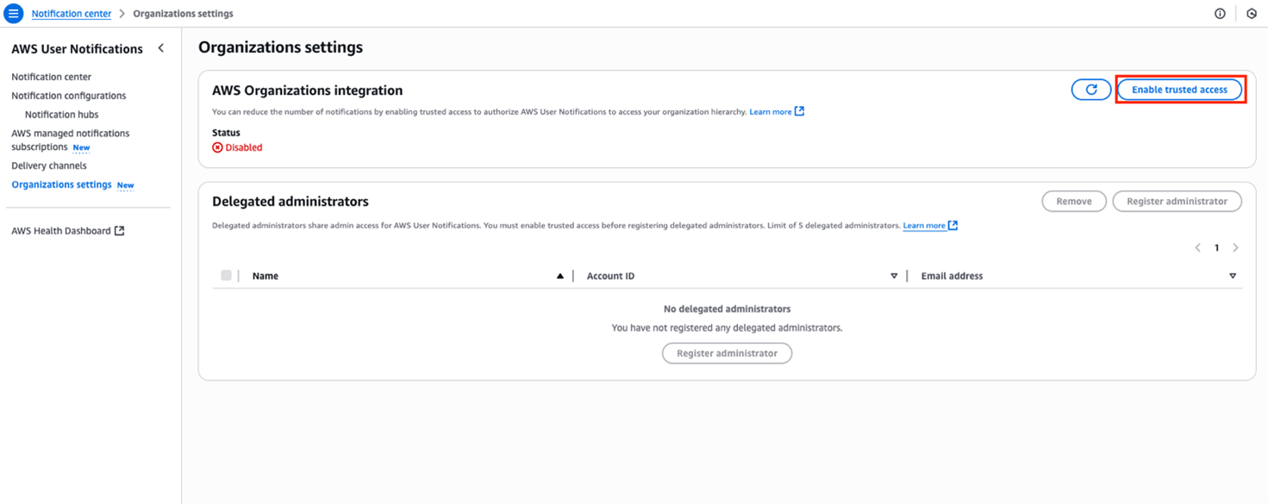Image resolution: width=1268 pixels, height=504 pixels.
Task: Go to previous page of administrators
Action: [1197, 248]
